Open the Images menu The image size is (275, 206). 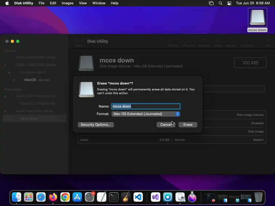click(x=67, y=3)
